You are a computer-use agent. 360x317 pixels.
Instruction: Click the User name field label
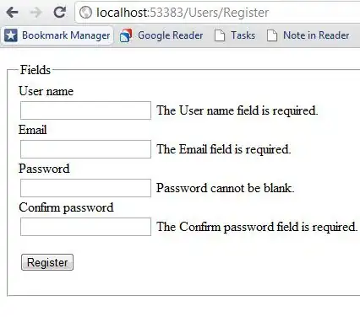46,91
